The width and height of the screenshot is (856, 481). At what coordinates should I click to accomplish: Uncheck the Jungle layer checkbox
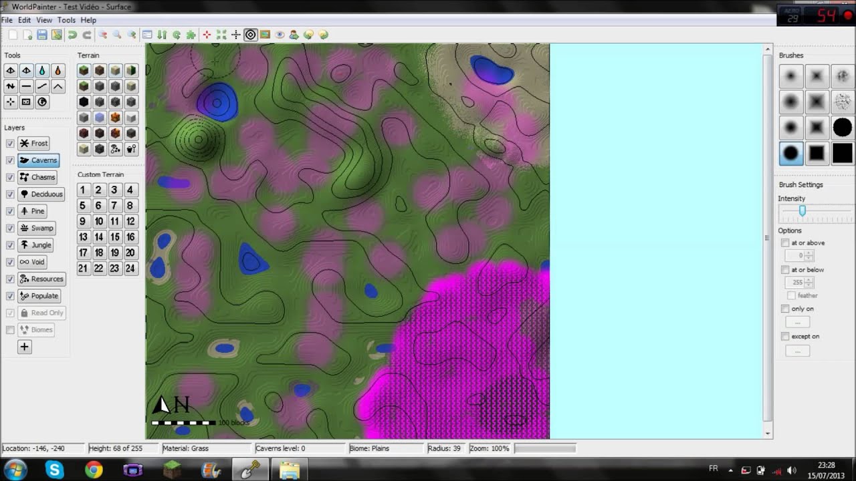coord(10,245)
